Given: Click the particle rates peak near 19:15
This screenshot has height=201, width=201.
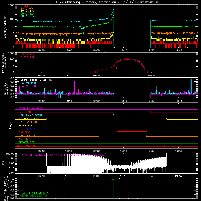Looking at the screenshot, I should (x=127, y=59).
